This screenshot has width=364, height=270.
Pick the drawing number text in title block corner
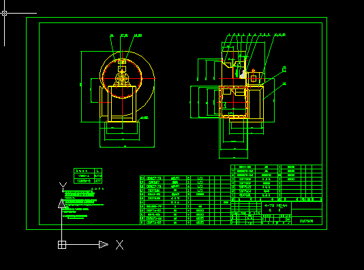[307, 221]
